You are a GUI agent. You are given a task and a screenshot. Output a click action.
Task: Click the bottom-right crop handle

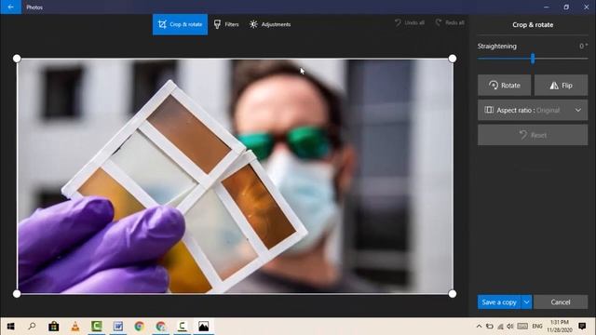coord(453,294)
